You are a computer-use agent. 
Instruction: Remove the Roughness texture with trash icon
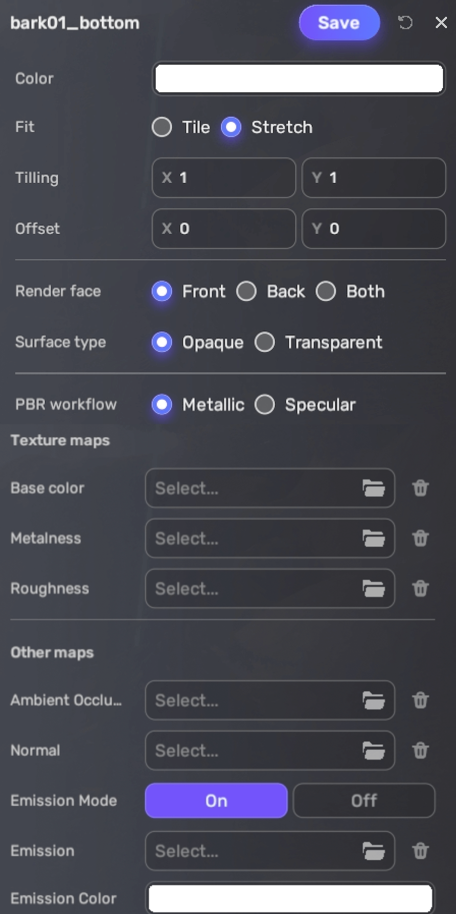coord(420,588)
